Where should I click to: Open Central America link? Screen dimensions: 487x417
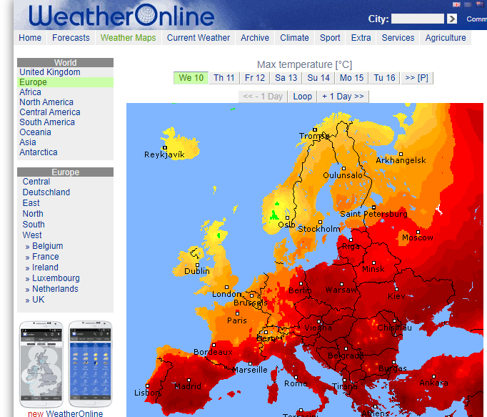point(50,112)
